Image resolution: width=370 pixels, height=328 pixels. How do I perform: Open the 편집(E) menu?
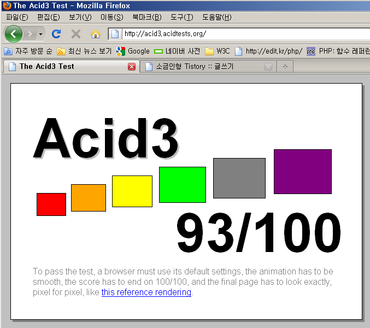[49, 17]
